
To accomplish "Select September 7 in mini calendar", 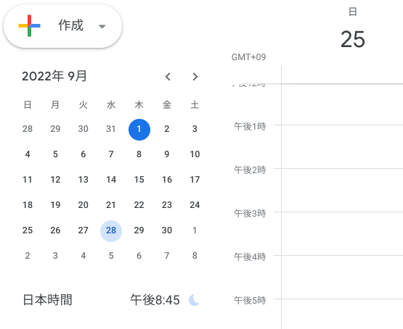I will pyautogui.click(x=111, y=154).
